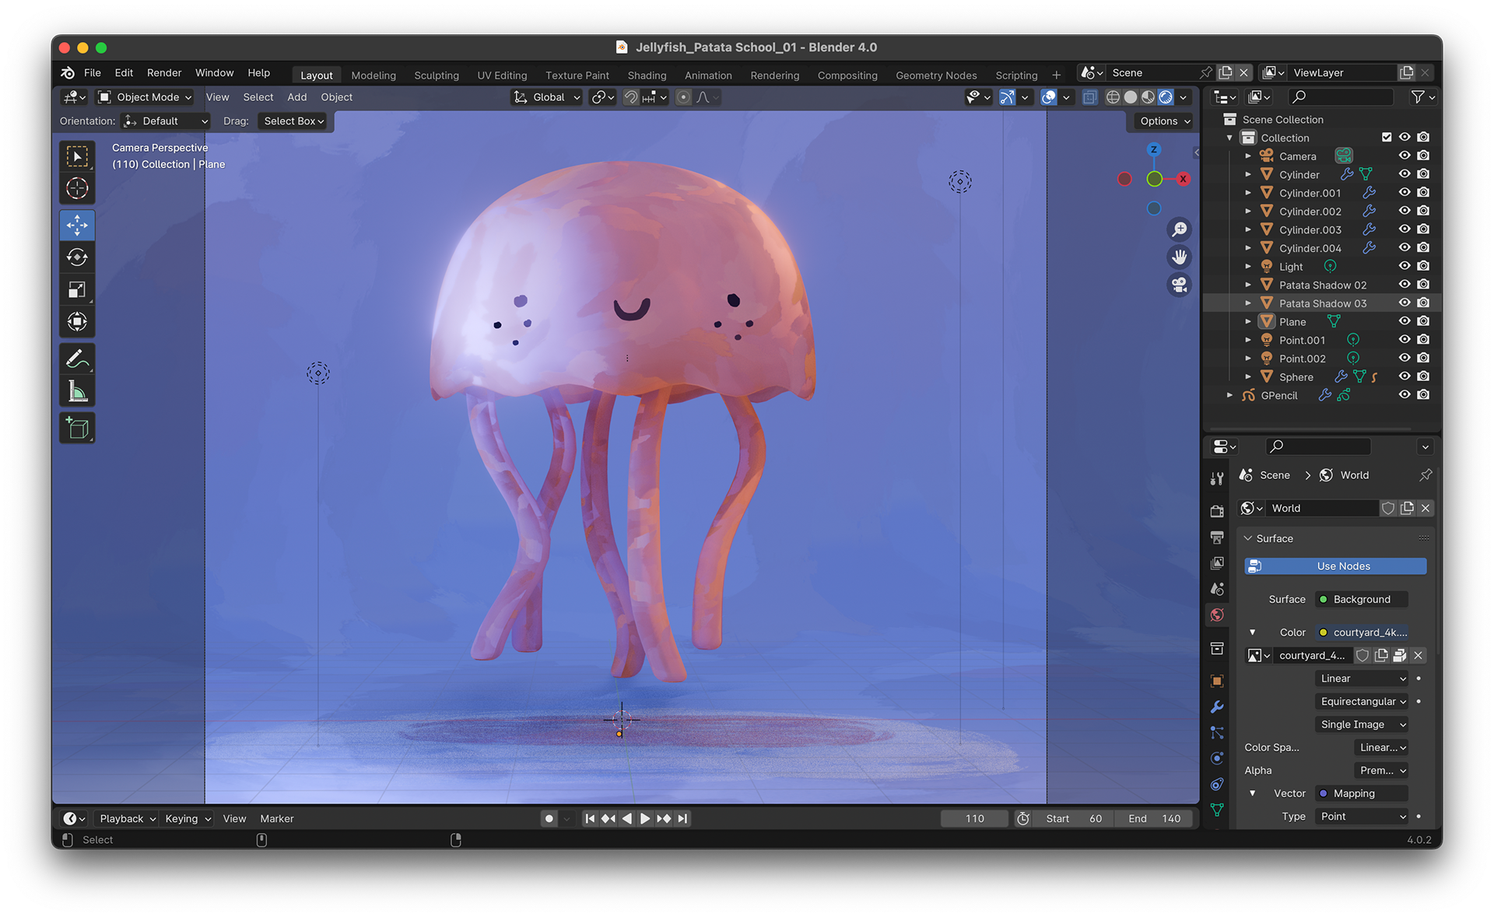Select the Select Box tool in toolbar
Viewport: 1494px width, 917px height.
pos(77,156)
